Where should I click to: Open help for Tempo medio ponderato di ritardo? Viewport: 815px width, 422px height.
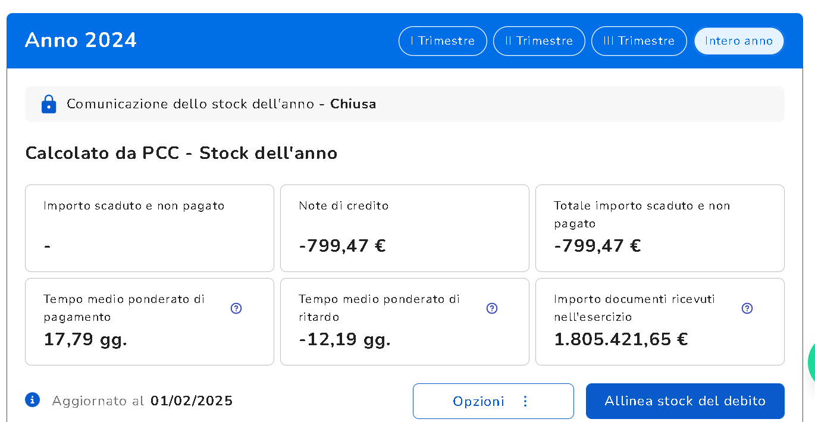tap(491, 308)
